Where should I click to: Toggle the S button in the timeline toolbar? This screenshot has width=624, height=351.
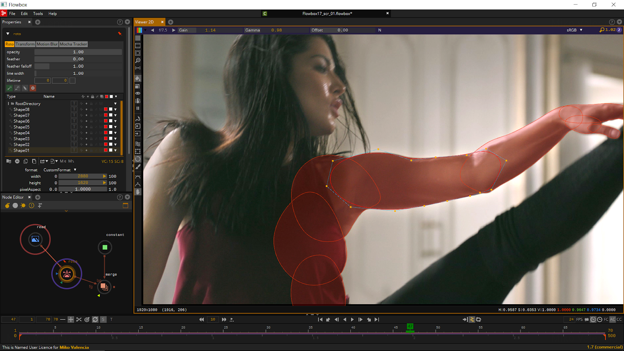(x=103, y=319)
